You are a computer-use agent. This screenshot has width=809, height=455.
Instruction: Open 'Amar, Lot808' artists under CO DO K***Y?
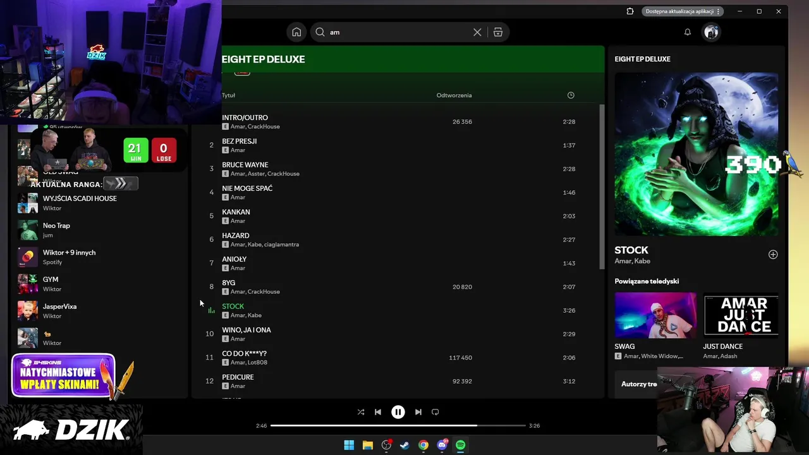tap(249, 362)
